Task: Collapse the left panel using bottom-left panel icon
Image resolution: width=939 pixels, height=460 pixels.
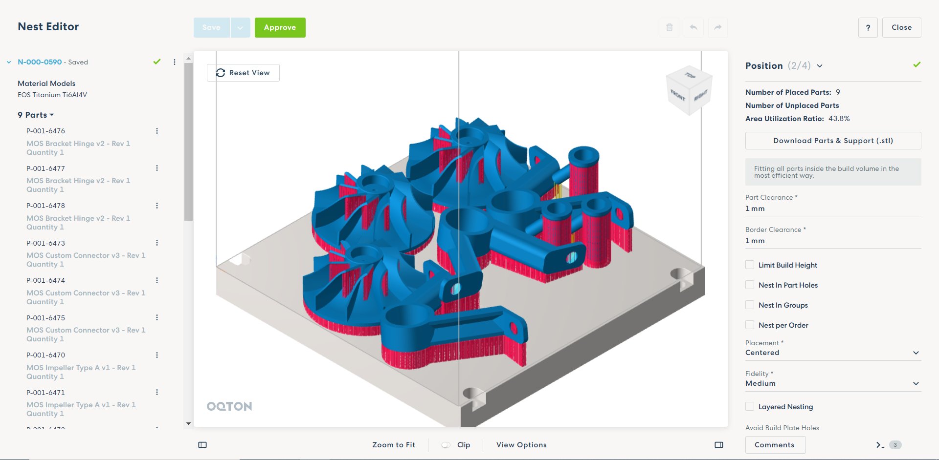Action: [202, 445]
